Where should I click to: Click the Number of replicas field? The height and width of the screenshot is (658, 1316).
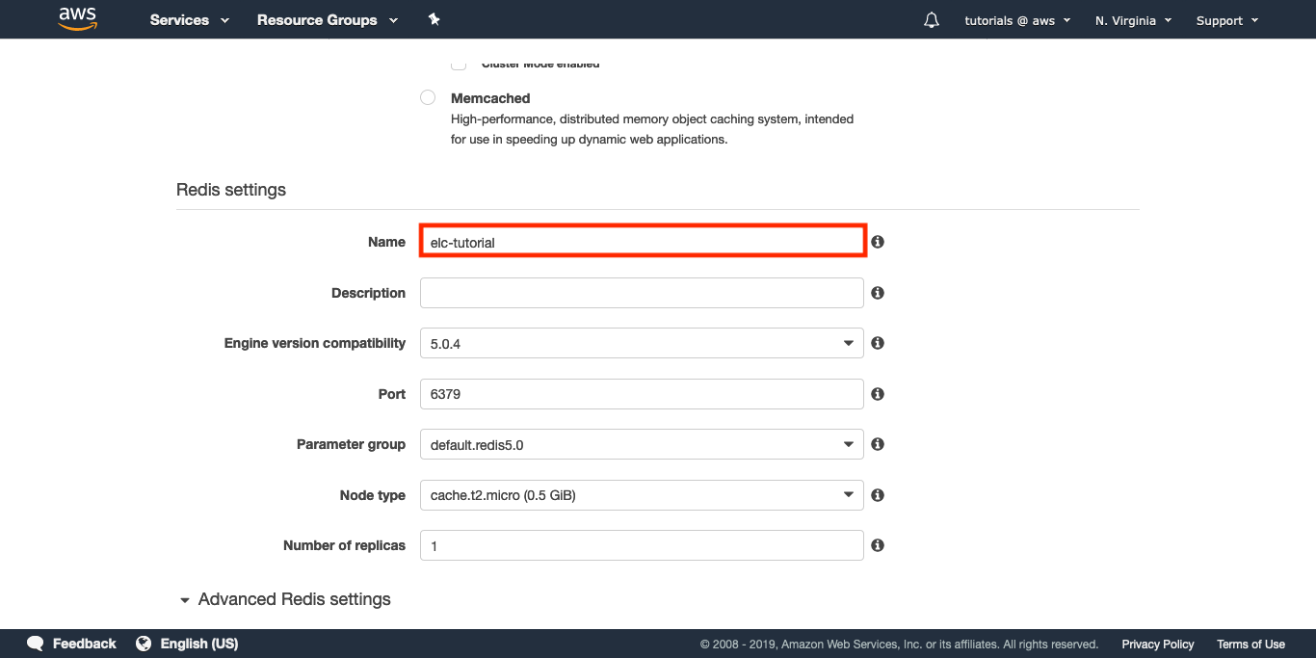(x=642, y=545)
